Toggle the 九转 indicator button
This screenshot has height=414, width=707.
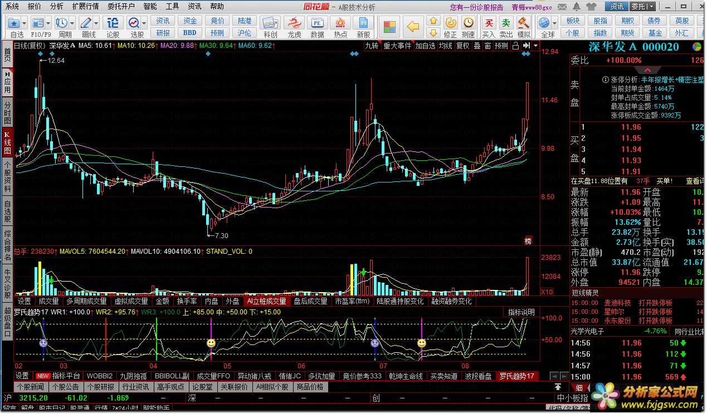tap(372, 46)
